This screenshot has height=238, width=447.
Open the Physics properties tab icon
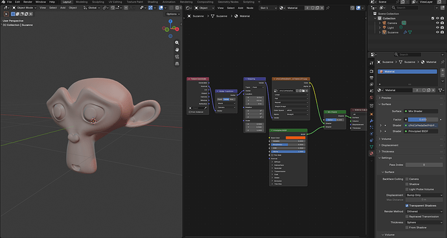[371, 134]
